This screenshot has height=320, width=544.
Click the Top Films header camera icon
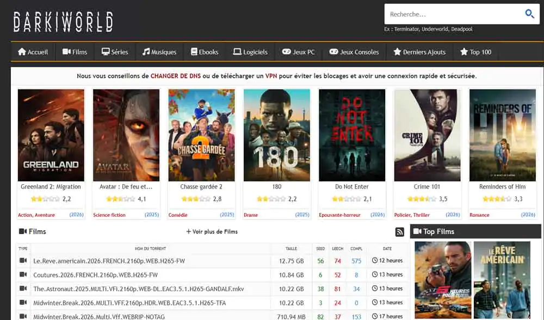[x=417, y=231]
